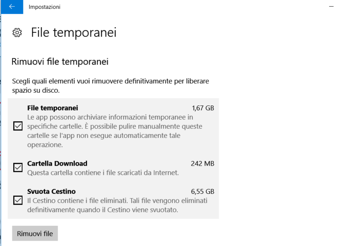This screenshot has height=246, width=338.
Task: Click the Impostazioni window title
Action: click(44, 7)
